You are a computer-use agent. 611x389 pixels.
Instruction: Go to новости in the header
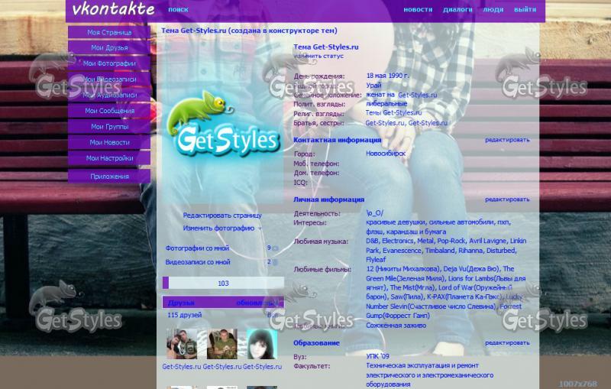click(418, 10)
